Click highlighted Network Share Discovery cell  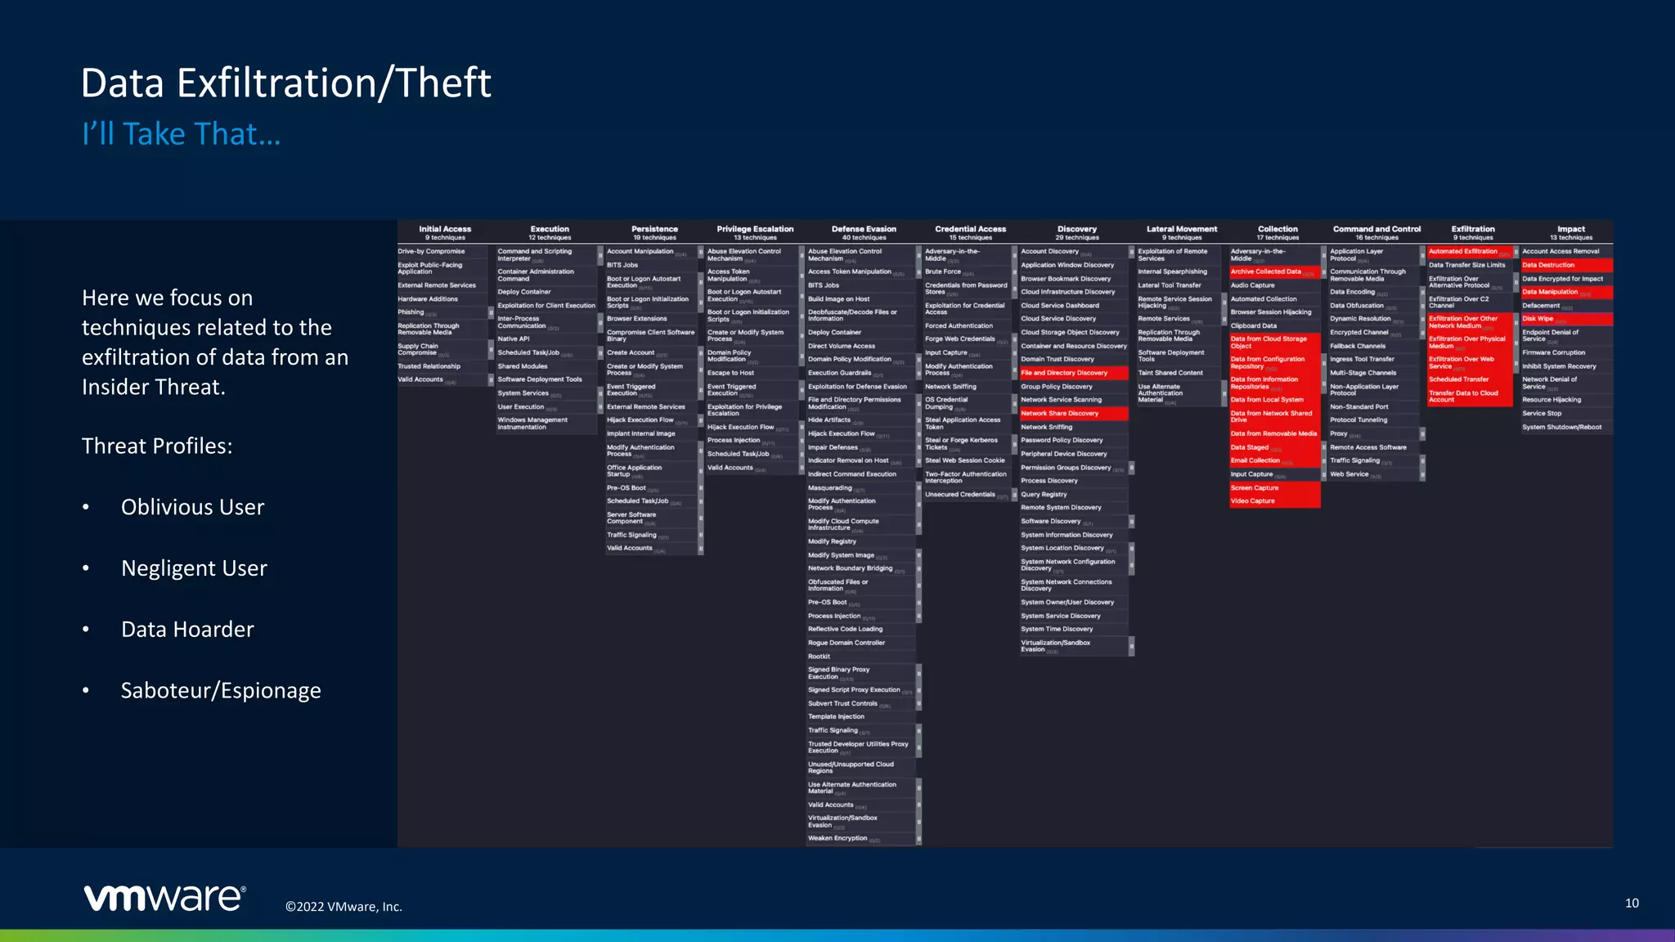tap(1074, 414)
